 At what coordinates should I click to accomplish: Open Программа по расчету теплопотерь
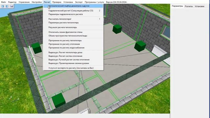coord(73,40)
